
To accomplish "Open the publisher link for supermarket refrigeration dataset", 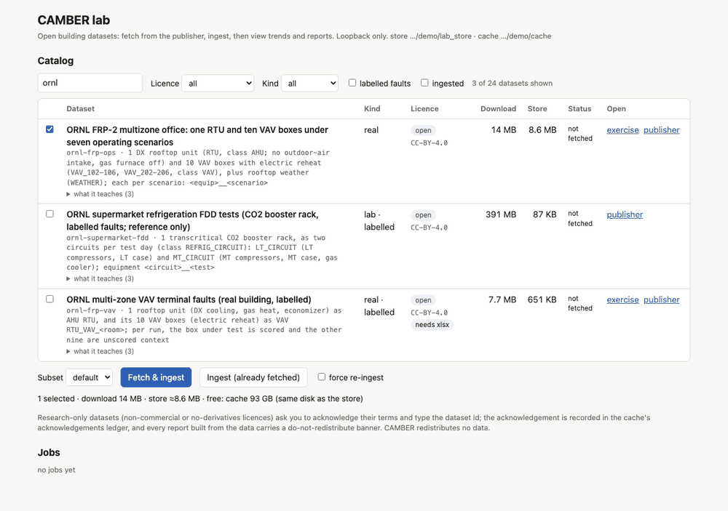I will (625, 214).
